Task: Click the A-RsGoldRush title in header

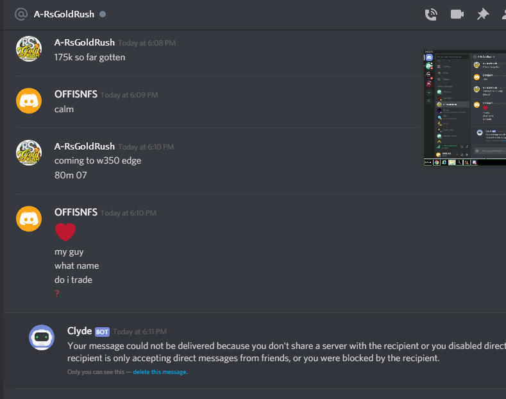Action: click(64, 14)
